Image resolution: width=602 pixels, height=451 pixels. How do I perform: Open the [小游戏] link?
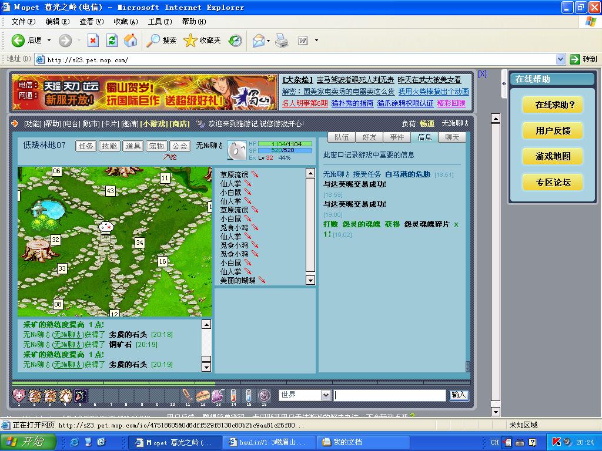coord(154,123)
